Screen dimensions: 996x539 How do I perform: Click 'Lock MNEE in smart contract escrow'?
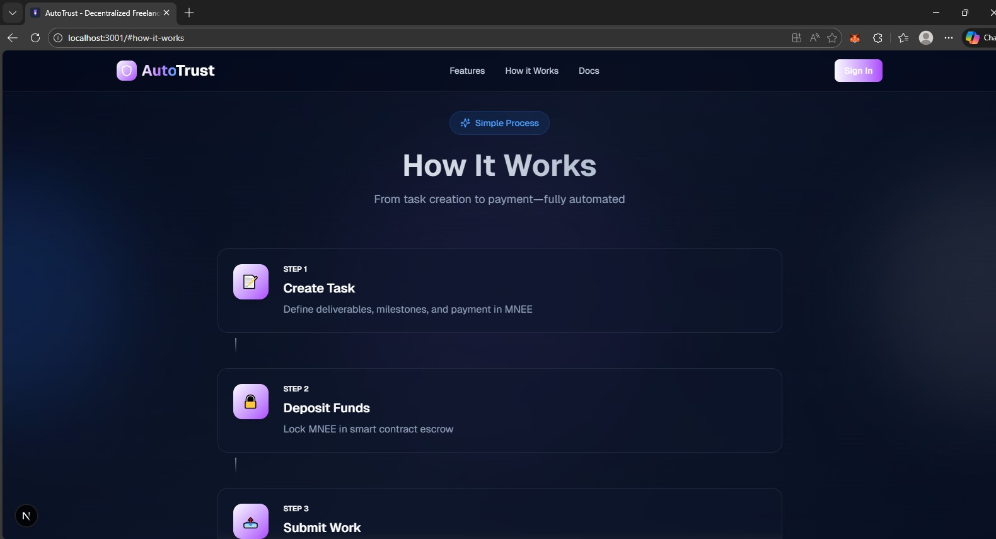pos(368,429)
